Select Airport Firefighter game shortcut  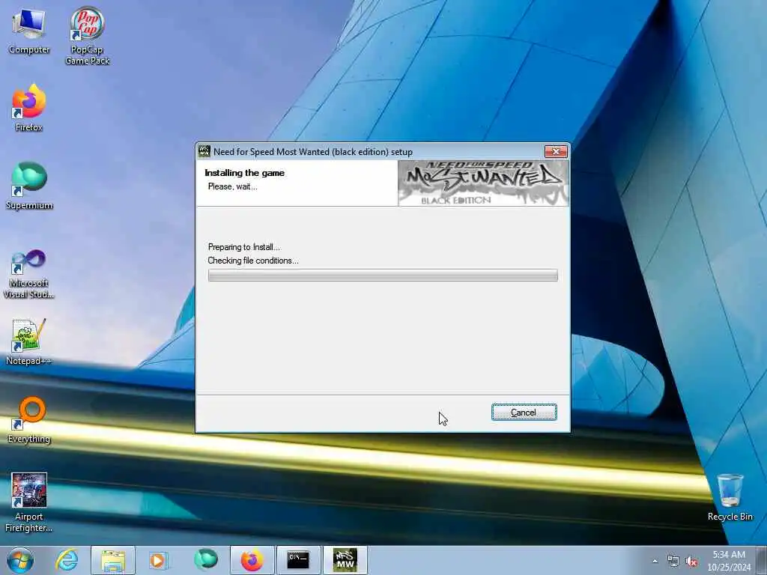click(29, 502)
